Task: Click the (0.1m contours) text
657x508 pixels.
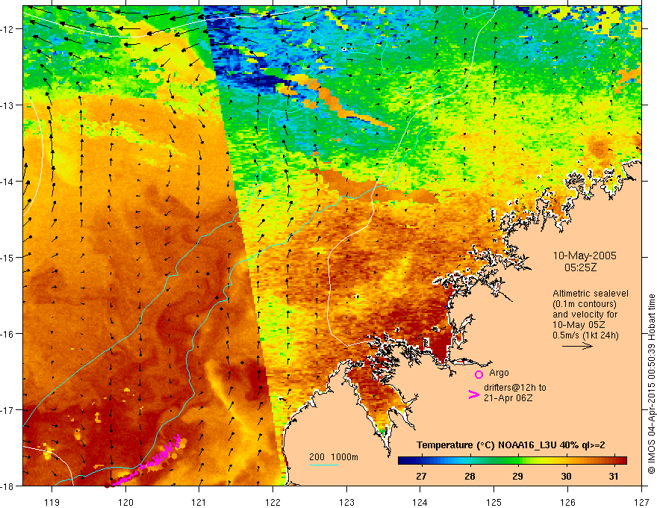Action: click(585, 304)
